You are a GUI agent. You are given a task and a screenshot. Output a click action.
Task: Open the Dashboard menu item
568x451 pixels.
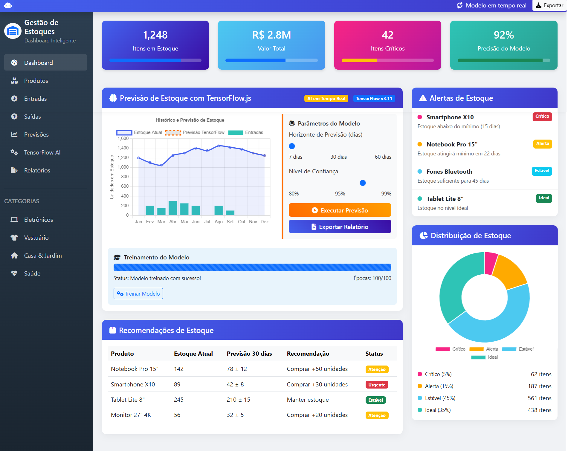[x=45, y=62]
